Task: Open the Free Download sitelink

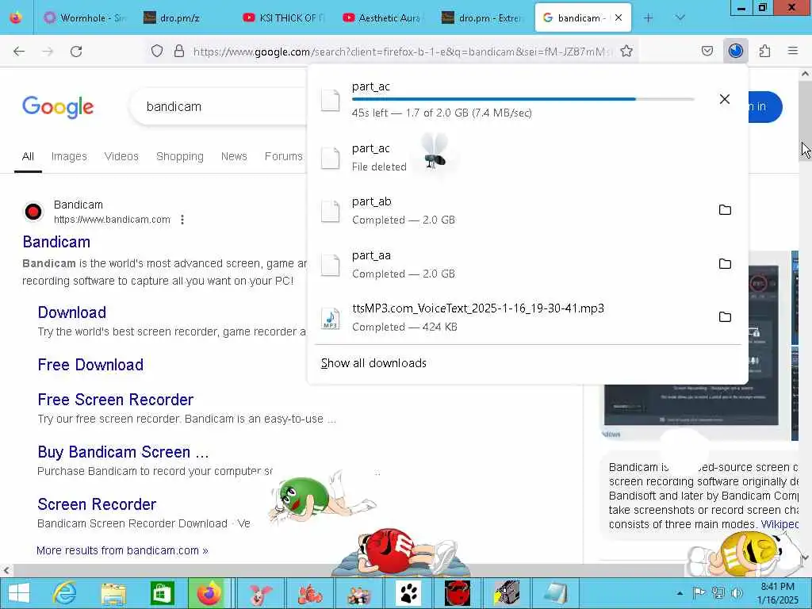Action: (x=90, y=365)
